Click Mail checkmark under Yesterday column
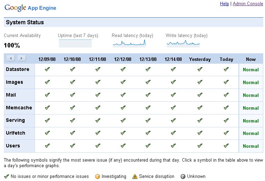 (200, 95)
